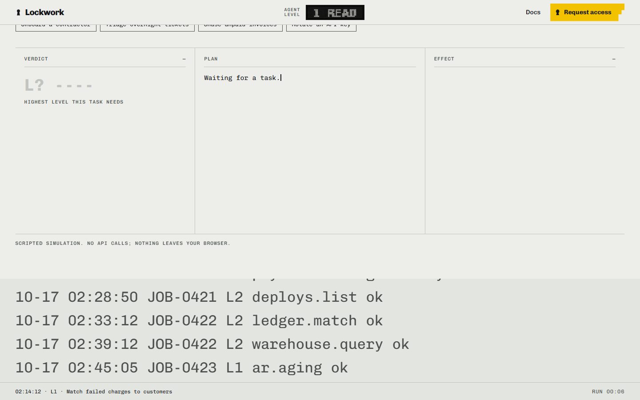Collapse the Effect panel dash
Image resolution: width=640 pixels, height=400 pixels.
[x=614, y=59]
